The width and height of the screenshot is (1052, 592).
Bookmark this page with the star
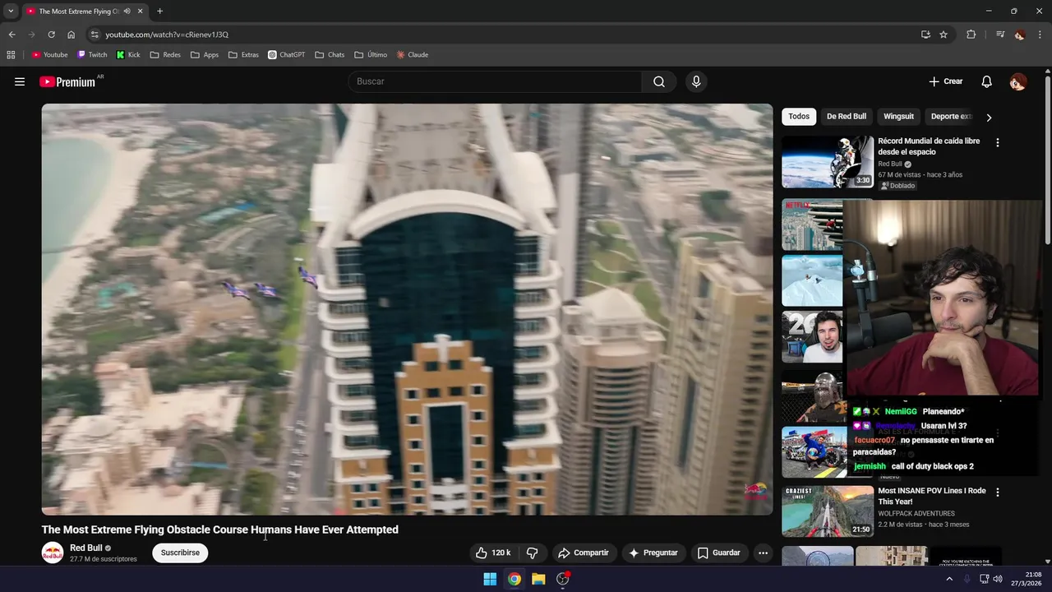tap(944, 35)
